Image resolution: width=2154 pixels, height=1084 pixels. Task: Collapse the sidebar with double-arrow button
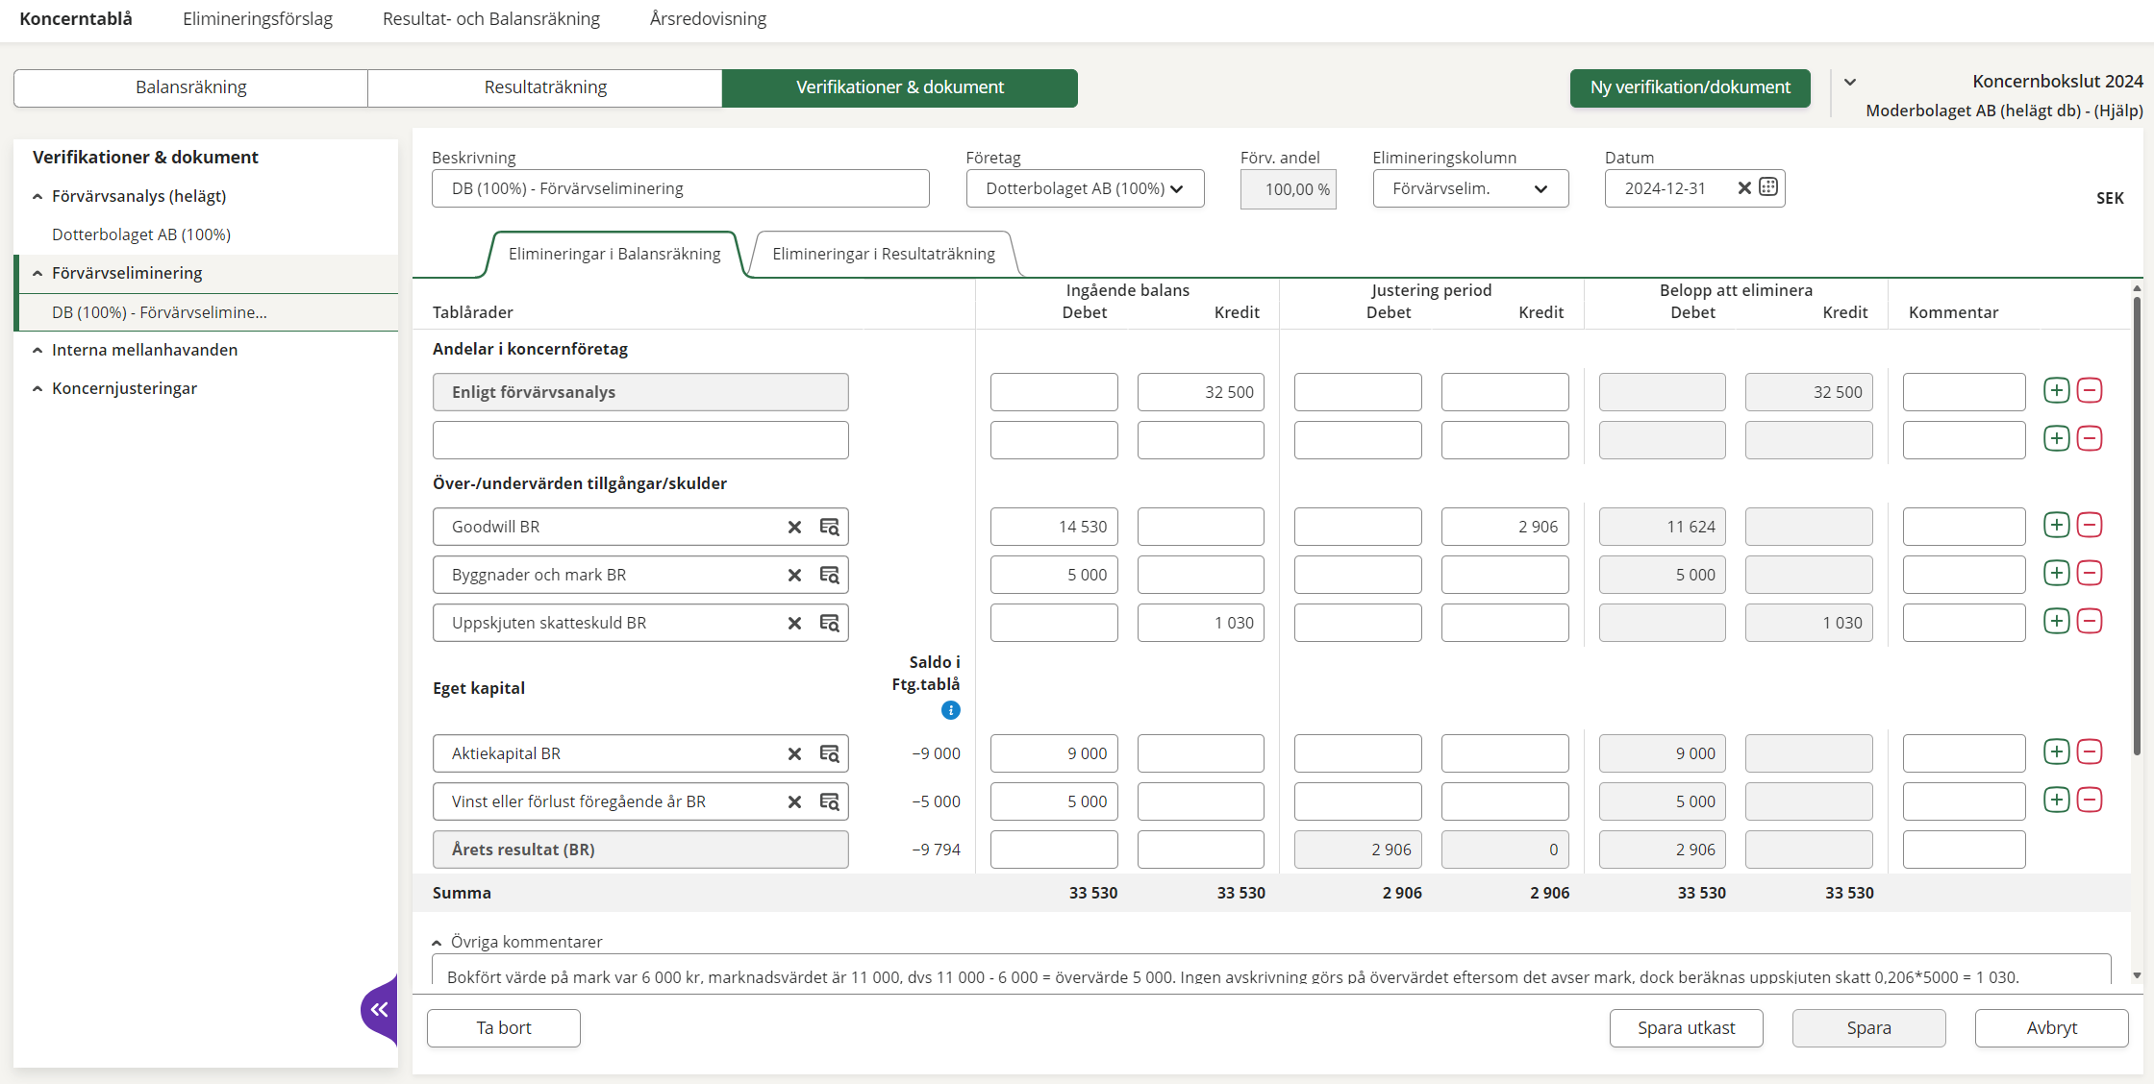(380, 1009)
